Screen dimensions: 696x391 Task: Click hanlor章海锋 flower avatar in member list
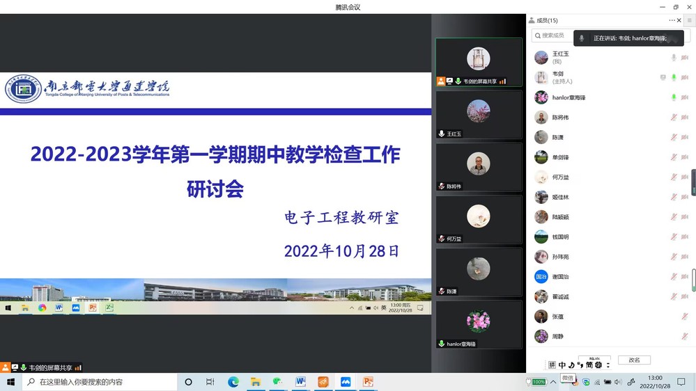[541, 97]
